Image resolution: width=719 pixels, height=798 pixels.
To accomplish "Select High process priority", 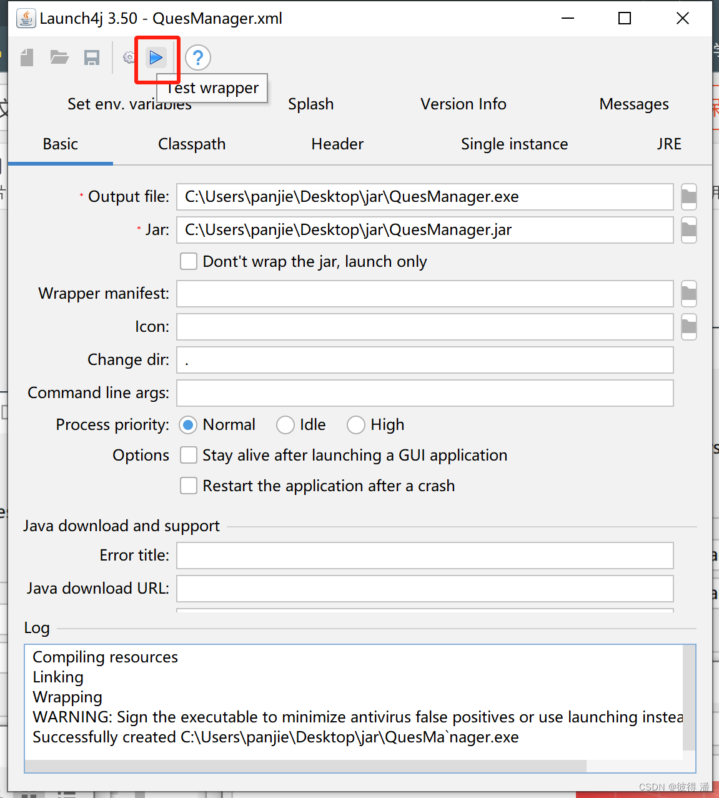I will [356, 425].
